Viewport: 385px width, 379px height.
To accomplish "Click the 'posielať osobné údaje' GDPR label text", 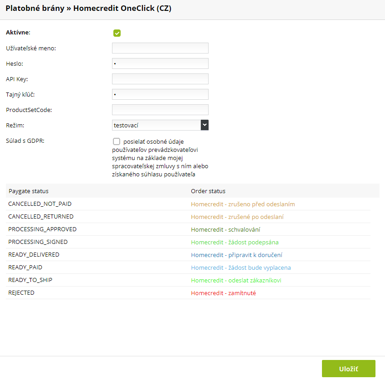I will [153, 141].
